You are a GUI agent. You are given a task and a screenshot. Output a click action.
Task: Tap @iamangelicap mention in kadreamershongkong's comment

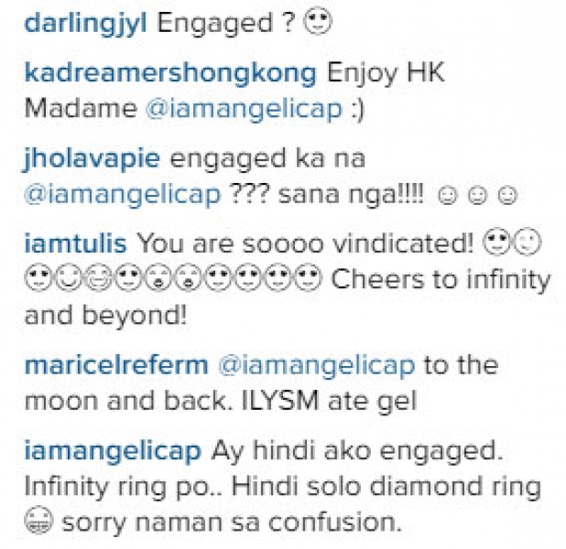point(244,109)
